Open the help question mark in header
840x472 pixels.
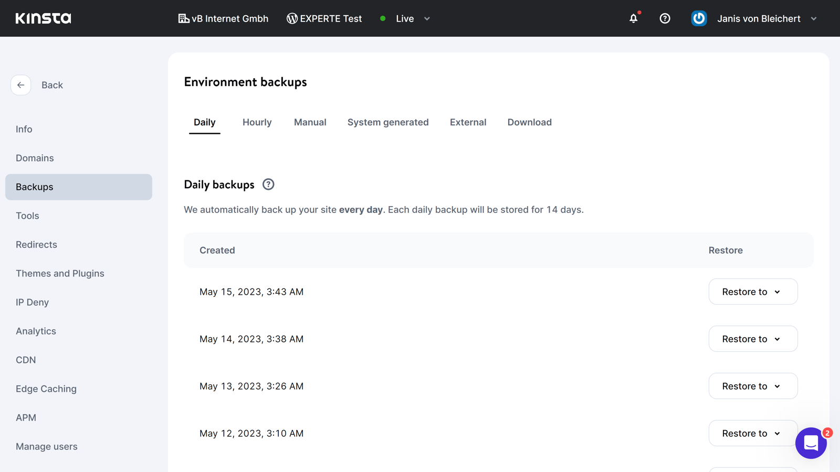tap(665, 18)
